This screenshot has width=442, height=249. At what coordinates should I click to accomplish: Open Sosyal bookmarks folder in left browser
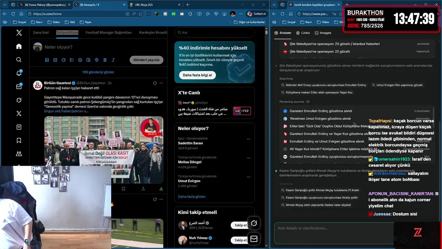19,22
